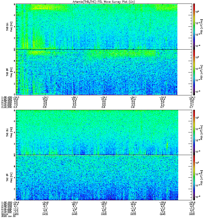Click inside the THB B-perpendicular spectrogram

pos(97,26)
